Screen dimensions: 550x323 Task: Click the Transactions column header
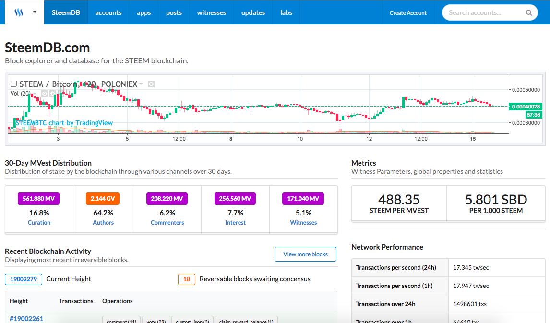click(x=76, y=301)
